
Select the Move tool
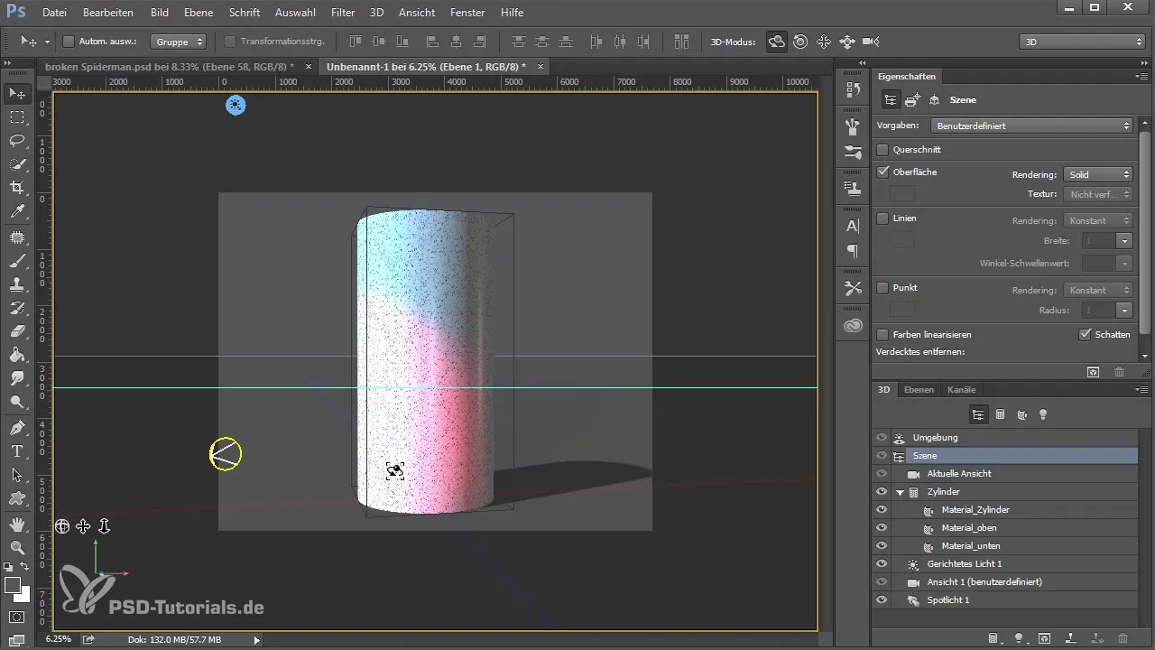pyautogui.click(x=17, y=93)
